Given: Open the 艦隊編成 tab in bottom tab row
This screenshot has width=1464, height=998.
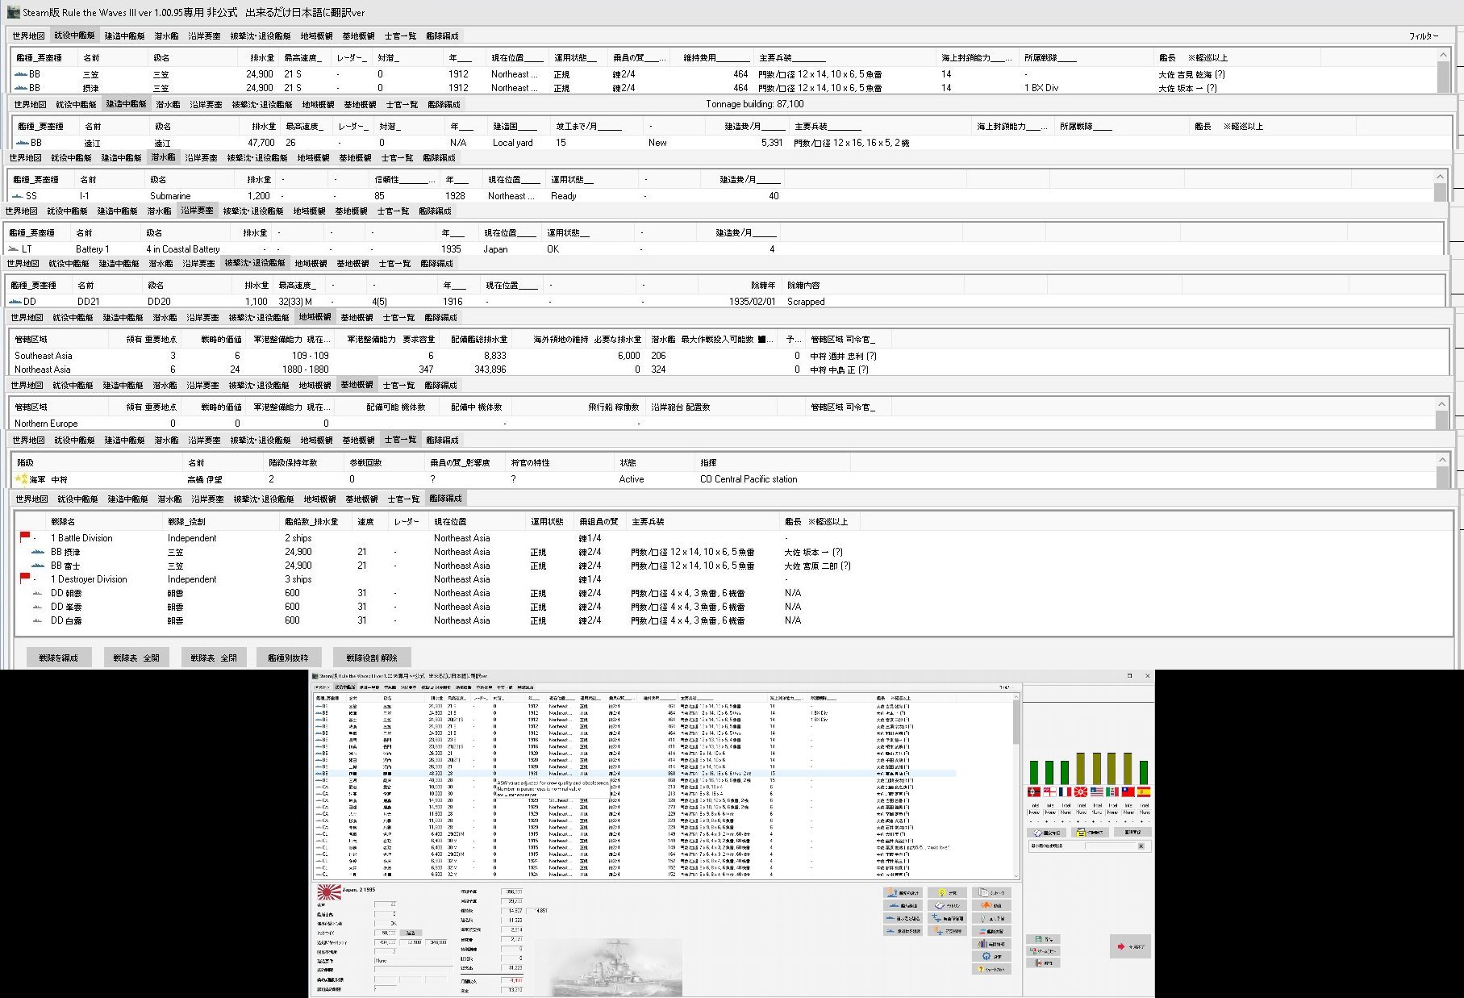Looking at the screenshot, I should tap(445, 499).
